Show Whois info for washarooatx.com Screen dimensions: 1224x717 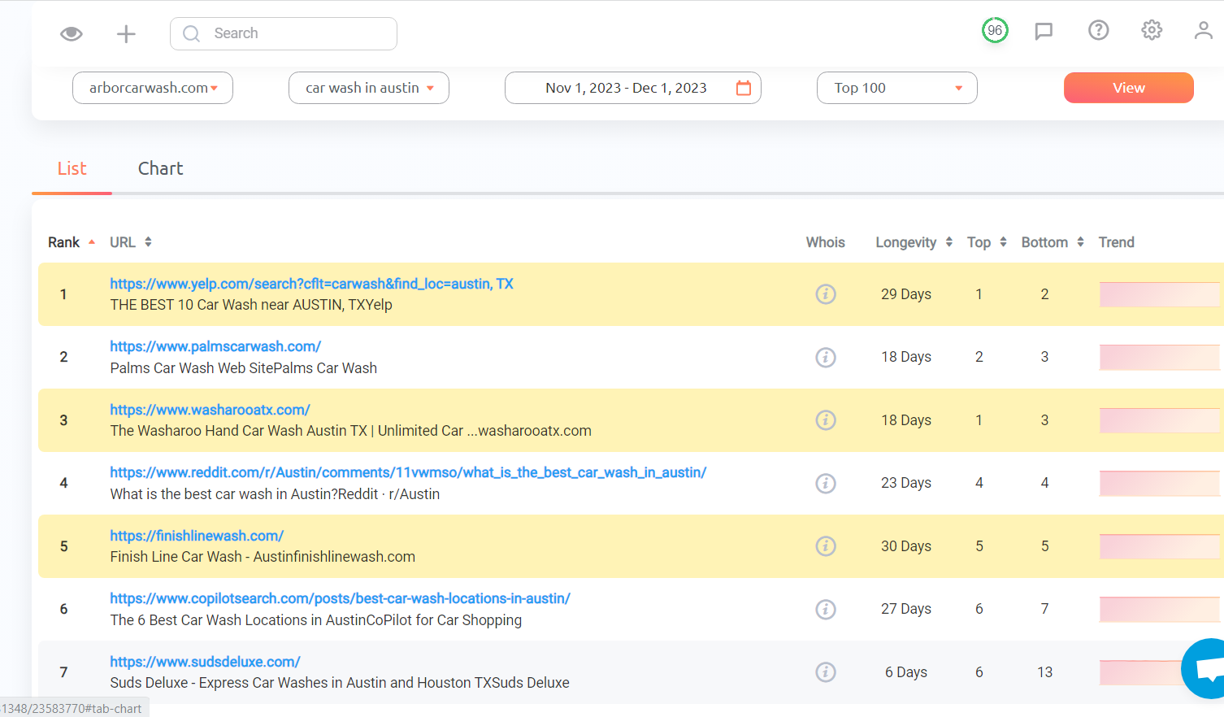(x=826, y=420)
